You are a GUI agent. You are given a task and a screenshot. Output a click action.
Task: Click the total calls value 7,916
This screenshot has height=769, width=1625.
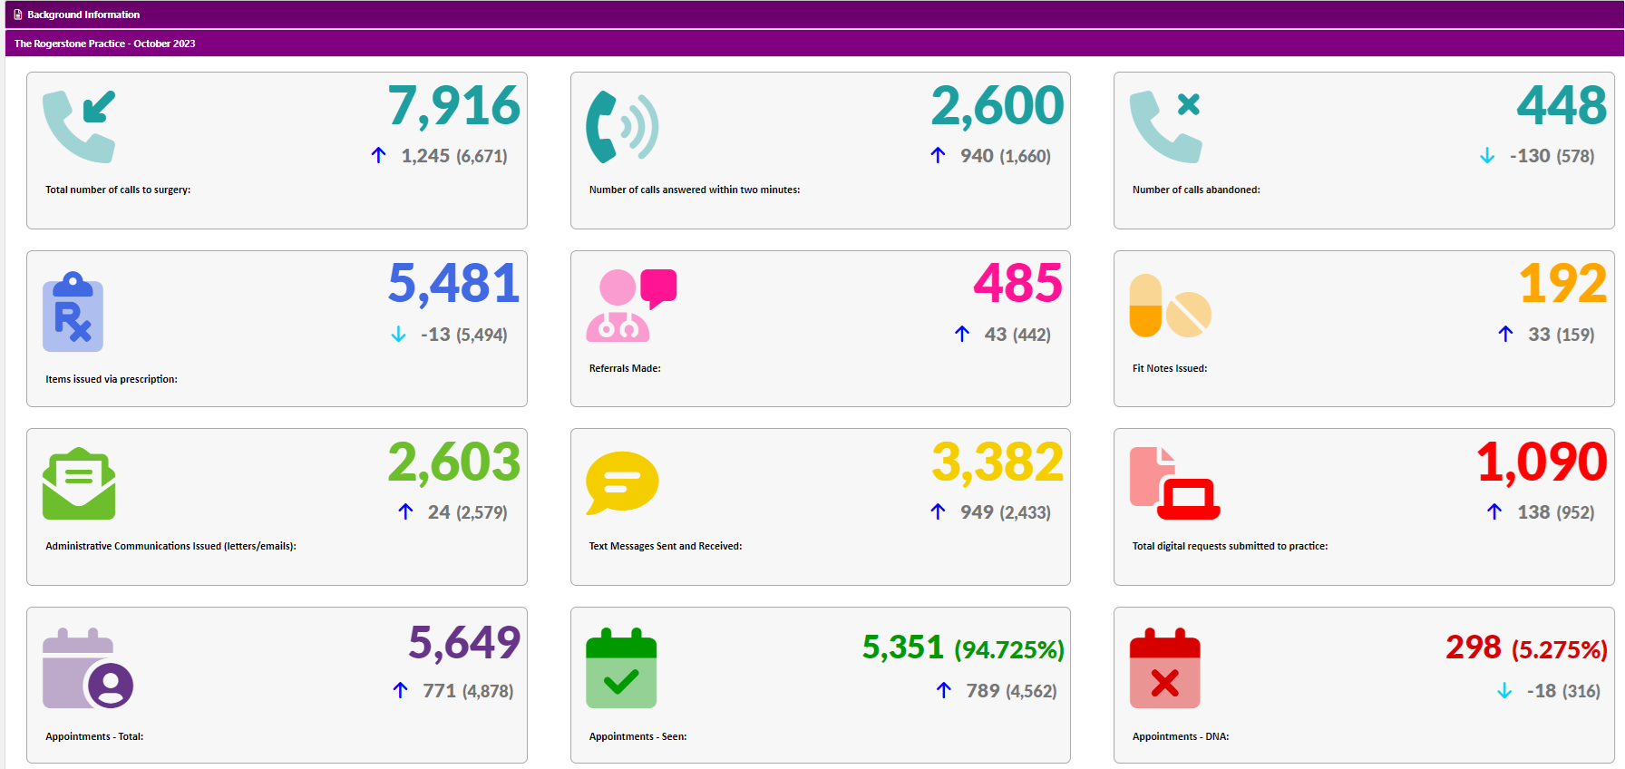point(454,105)
